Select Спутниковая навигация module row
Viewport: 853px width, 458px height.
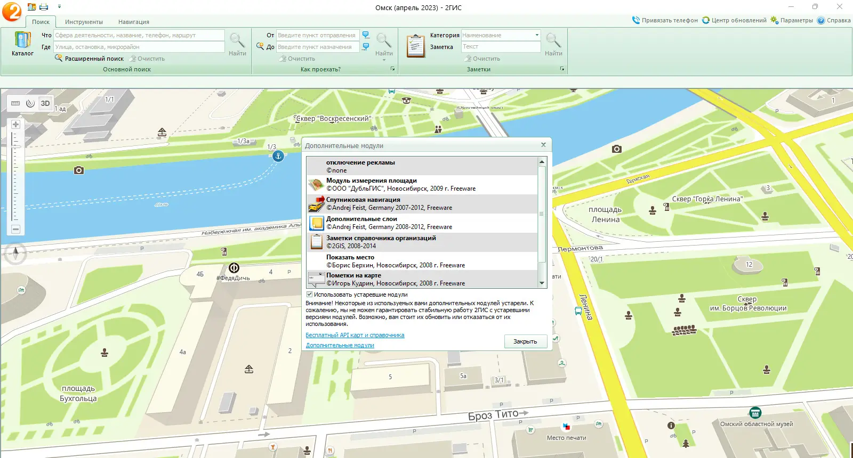(x=422, y=203)
